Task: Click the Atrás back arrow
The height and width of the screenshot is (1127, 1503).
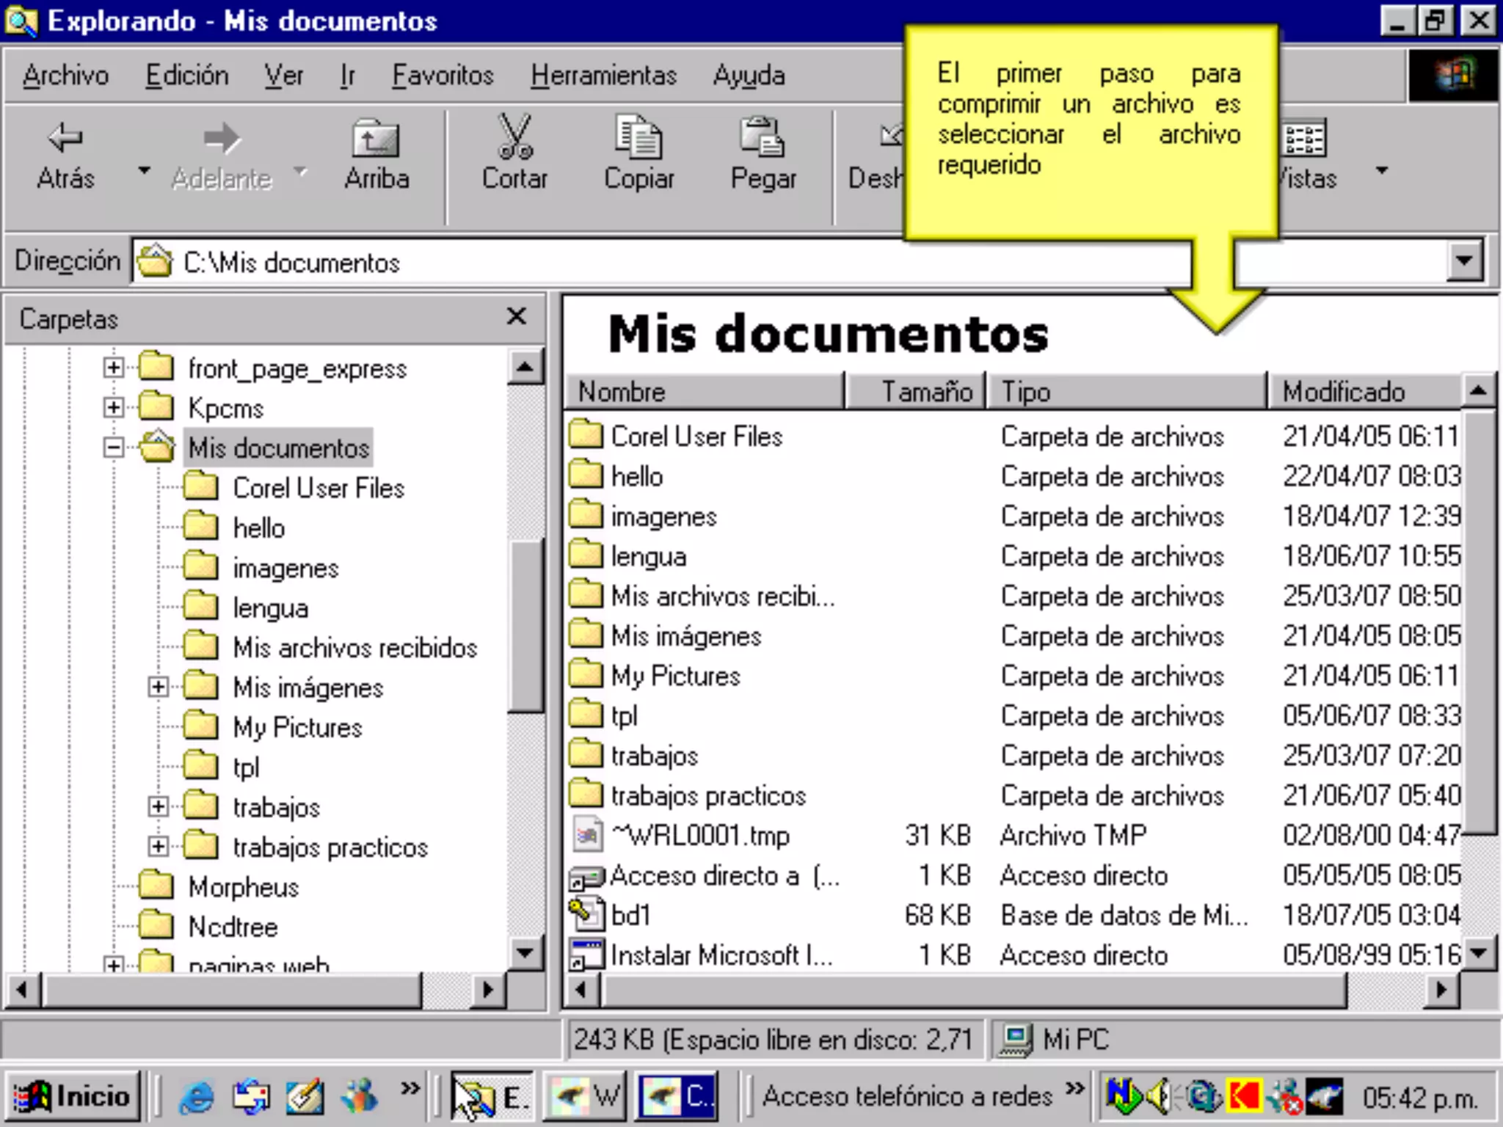Action: pyautogui.click(x=65, y=138)
